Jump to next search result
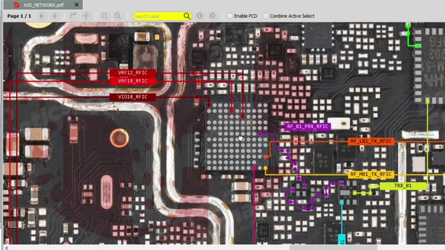 pyautogui.click(x=213, y=16)
